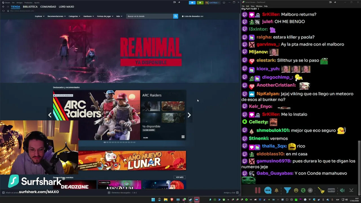Open the Lord Maxo account dropdown
Screen dimensions: 361x203
click(212, 3)
